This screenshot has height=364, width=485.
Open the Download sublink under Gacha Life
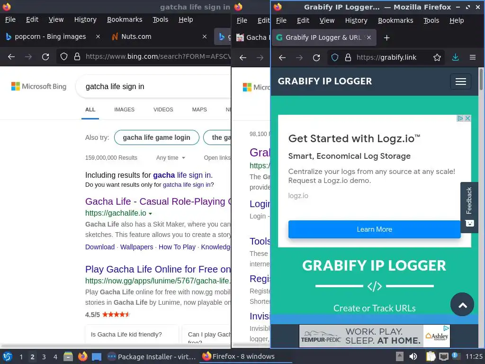(x=100, y=247)
